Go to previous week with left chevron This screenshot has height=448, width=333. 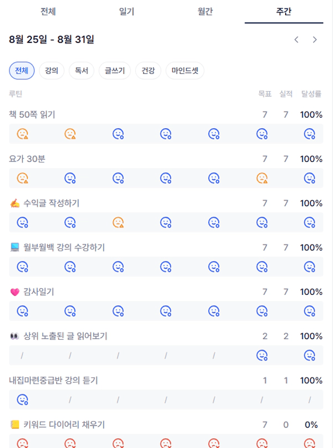297,40
